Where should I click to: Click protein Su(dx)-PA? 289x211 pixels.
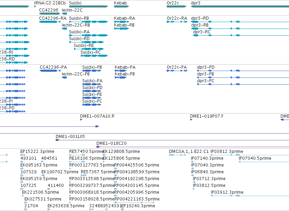point(92,81)
